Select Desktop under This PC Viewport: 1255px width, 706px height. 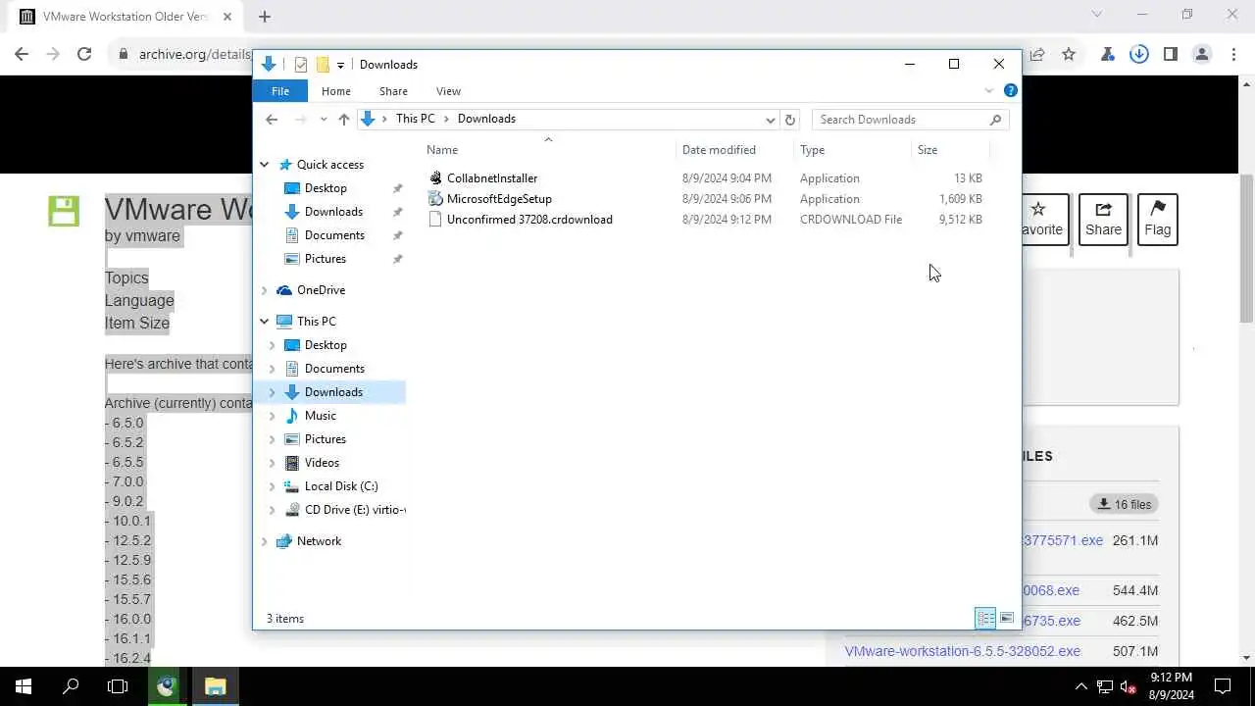325,345
